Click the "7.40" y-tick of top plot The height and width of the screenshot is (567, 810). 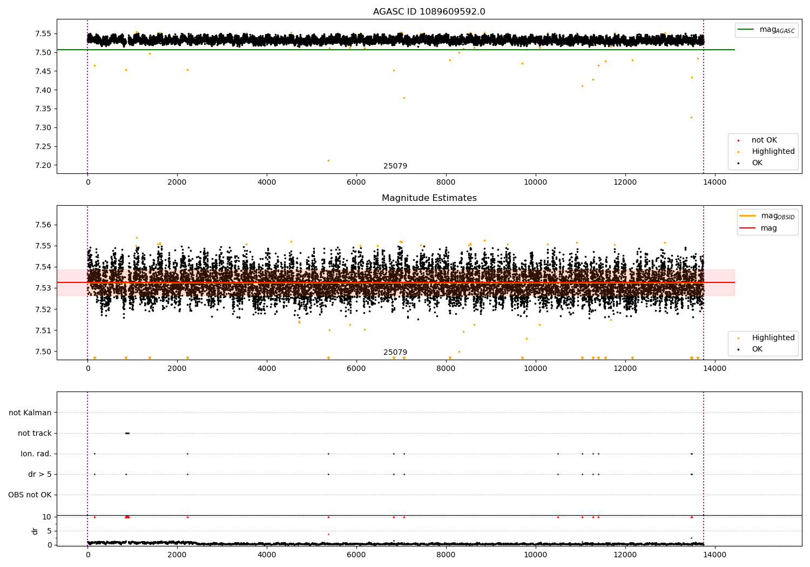point(43,90)
